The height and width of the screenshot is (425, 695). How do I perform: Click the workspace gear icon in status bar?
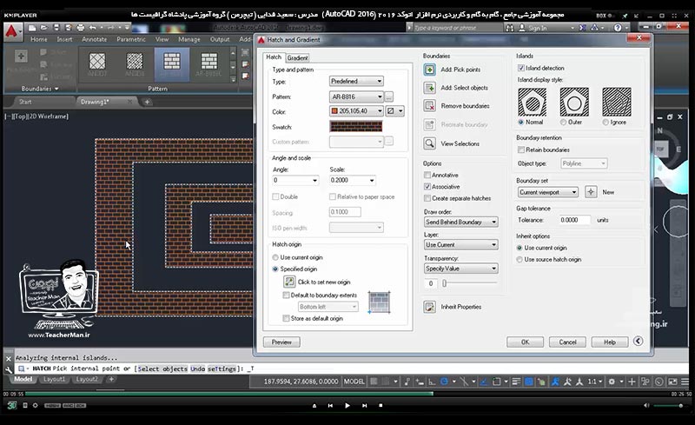click(x=612, y=382)
